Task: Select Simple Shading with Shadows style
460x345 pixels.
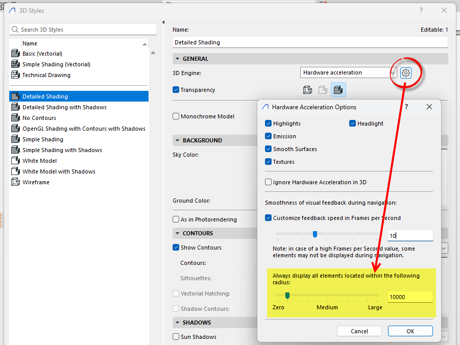Action: (79, 150)
